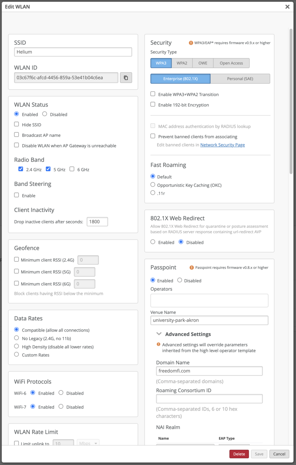Delete this WLAN

pos(239,454)
